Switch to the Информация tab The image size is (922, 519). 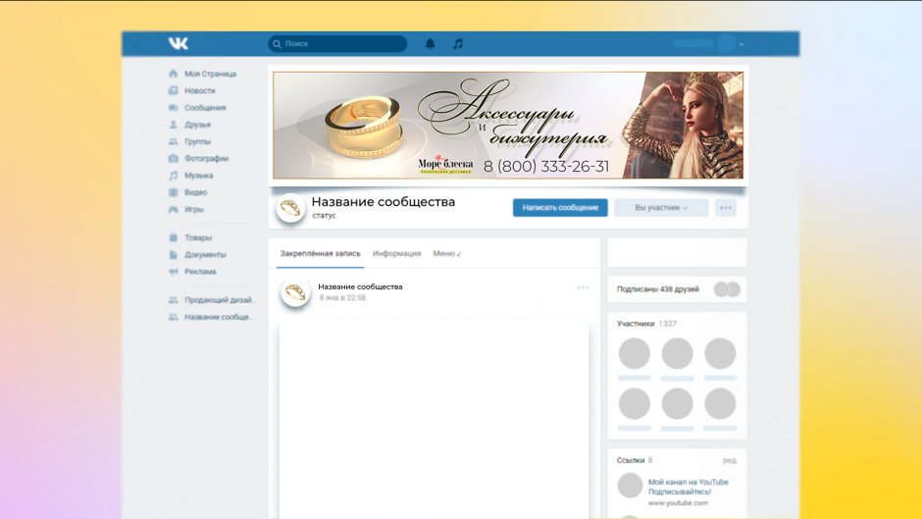click(x=397, y=254)
